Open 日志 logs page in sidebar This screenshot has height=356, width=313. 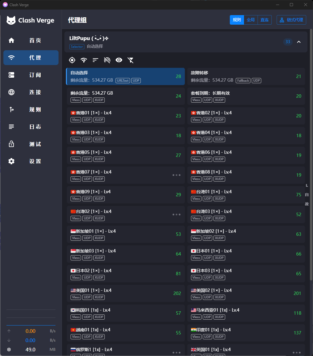pyautogui.click(x=31, y=127)
